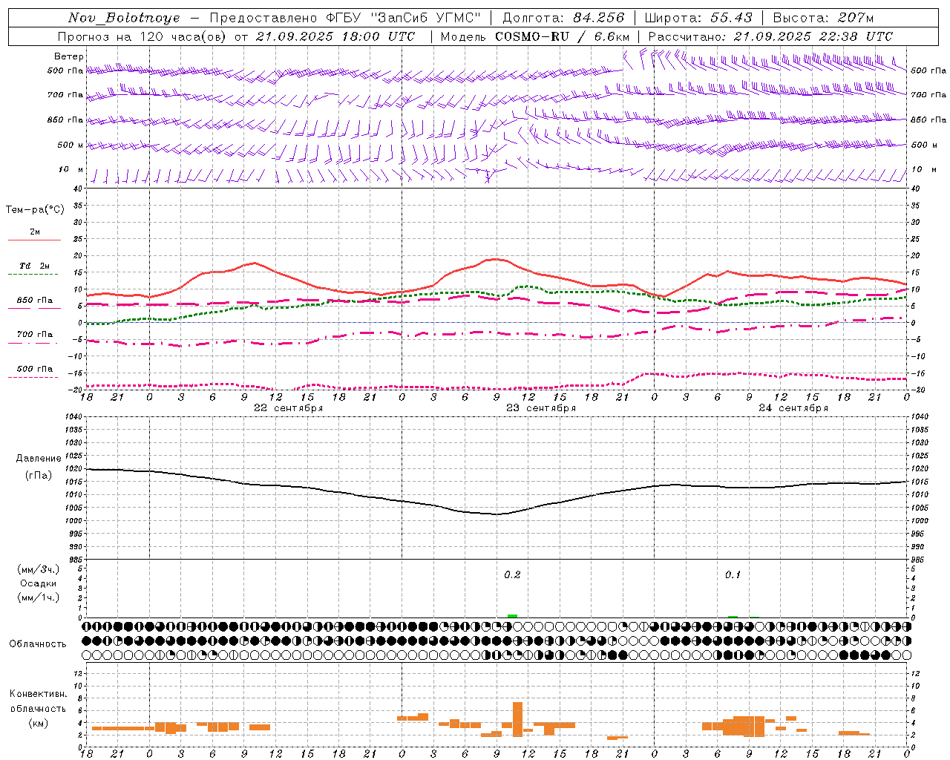
Task: Click the (мм/1ч.) precipitation unit label
Action: (x=38, y=597)
